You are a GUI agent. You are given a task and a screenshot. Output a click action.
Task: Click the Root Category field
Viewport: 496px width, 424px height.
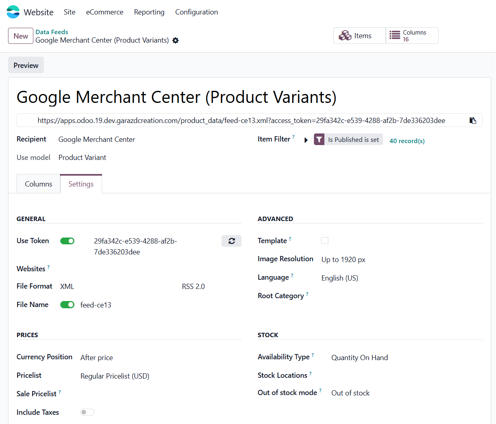coord(402,296)
